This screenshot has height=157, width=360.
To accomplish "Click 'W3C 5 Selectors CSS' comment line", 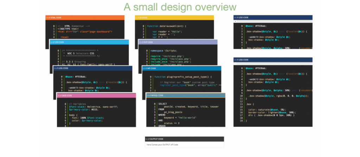I will tap(81, 53).
